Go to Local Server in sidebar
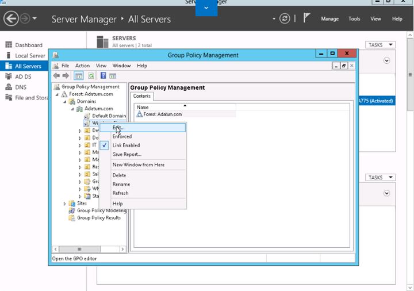 [30, 56]
